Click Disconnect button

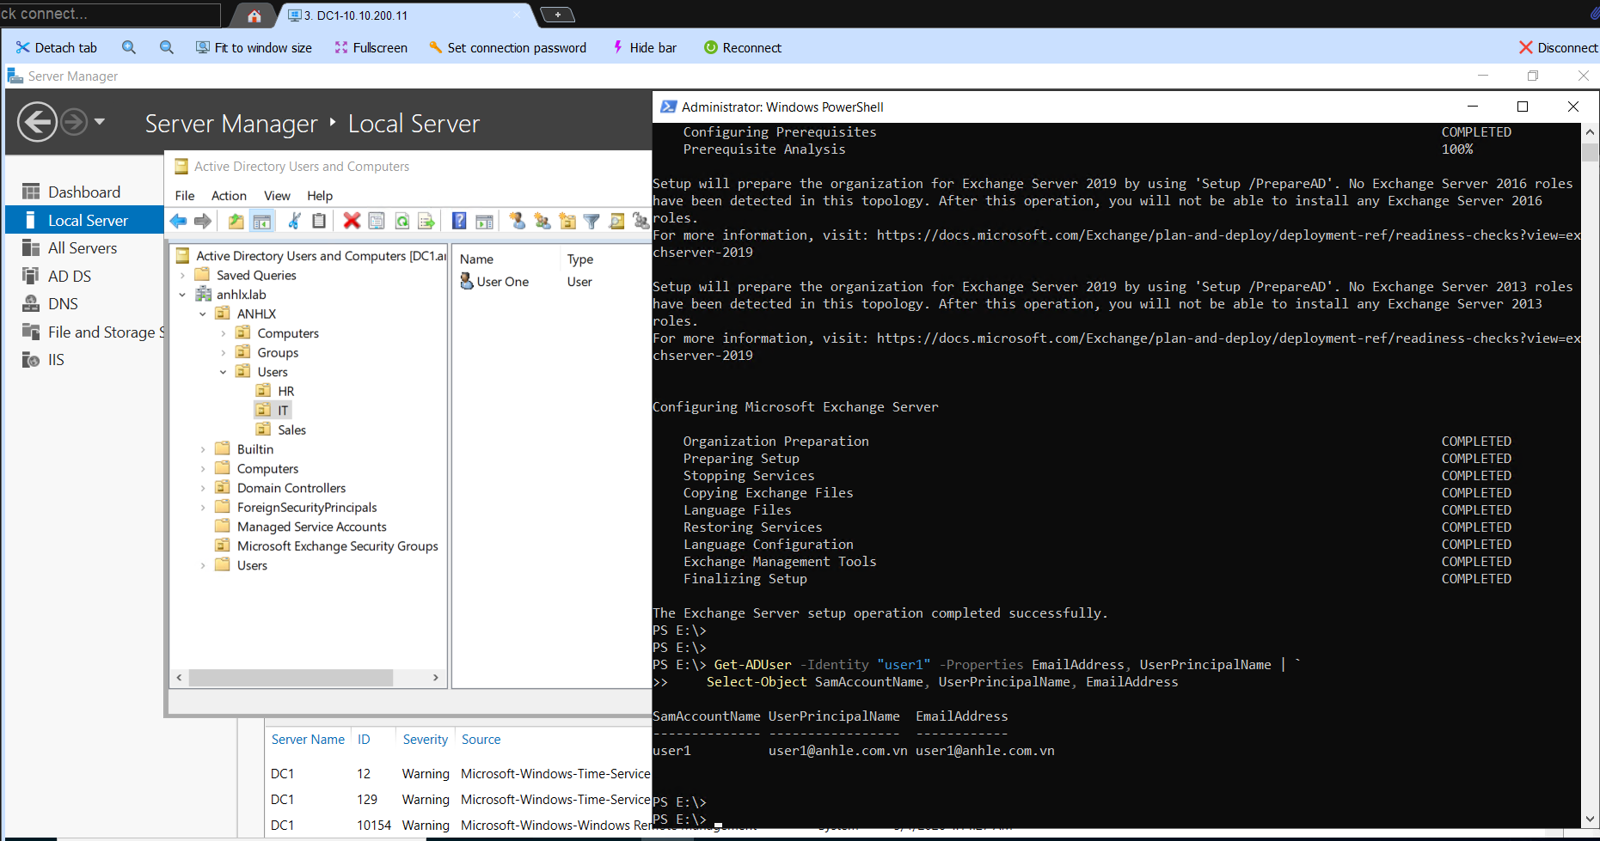coord(1558,47)
